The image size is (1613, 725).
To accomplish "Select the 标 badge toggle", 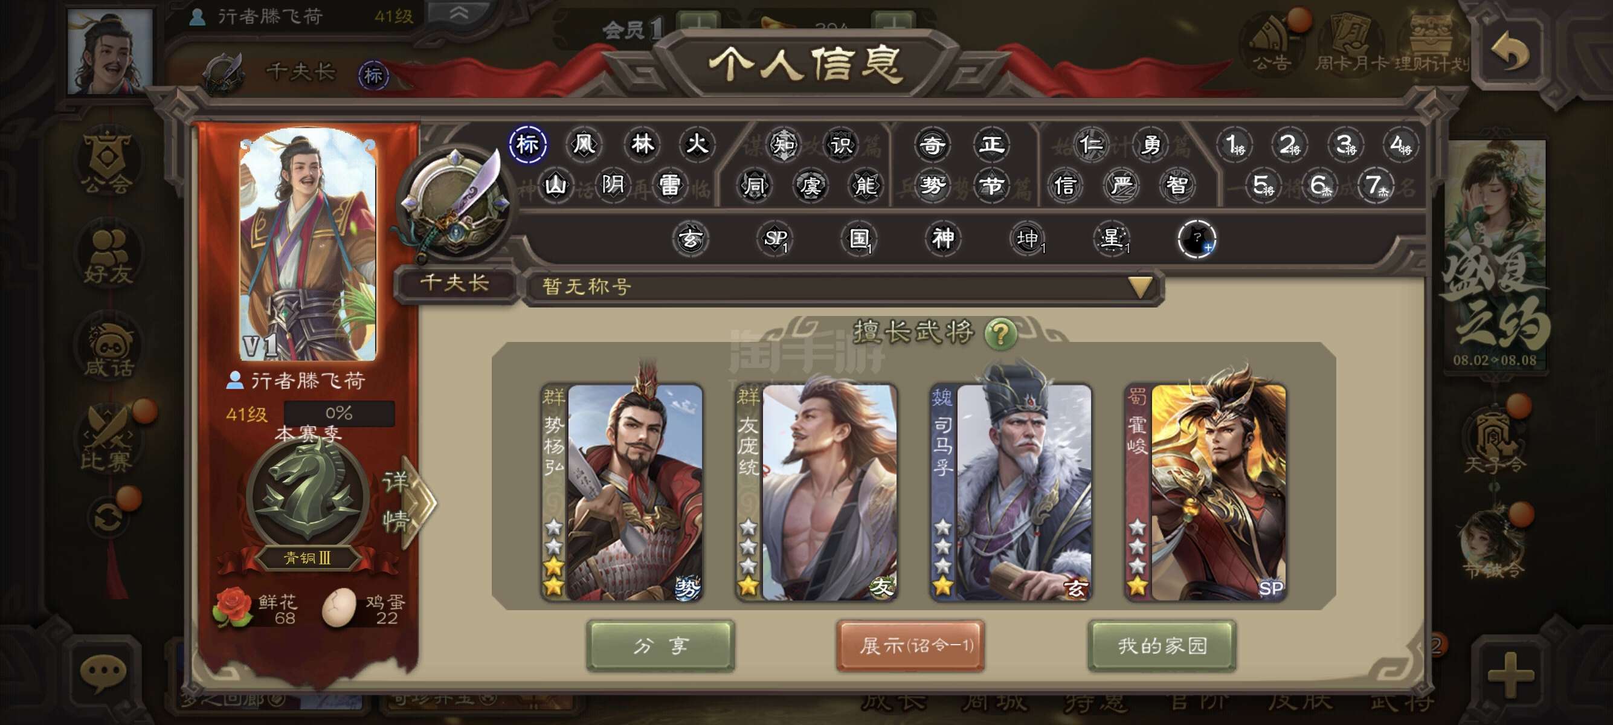I will coord(527,144).
